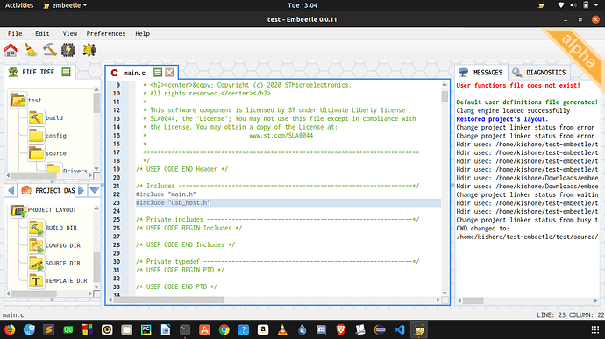Image resolution: width=605 pixels, height=339 pixels.
Task: Select the Source Dir entry
Action: [x=63, y=264]
